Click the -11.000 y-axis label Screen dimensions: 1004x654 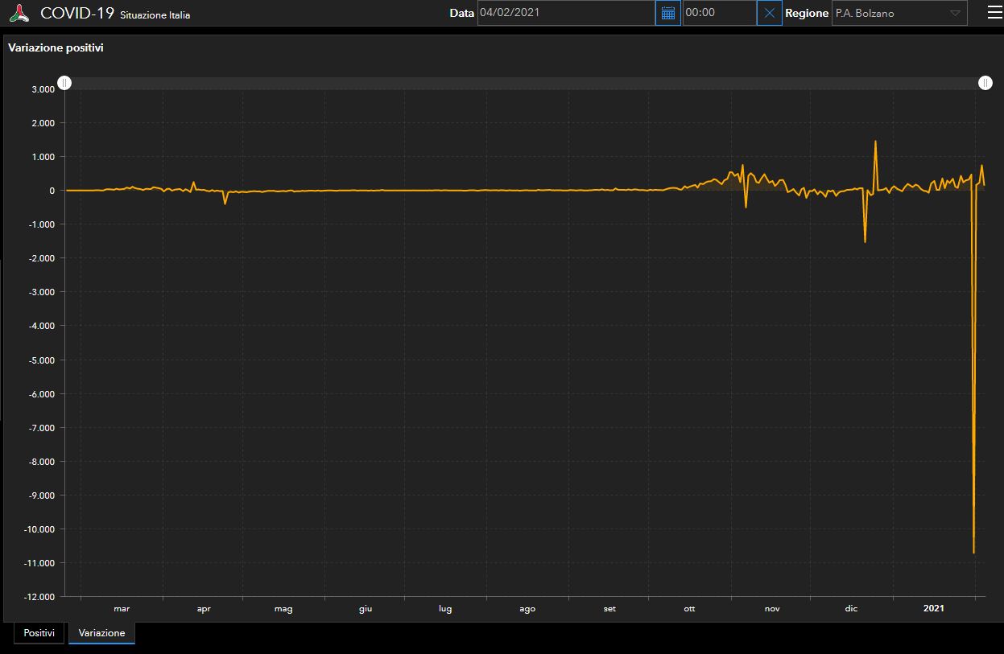(x=40, y=563)
